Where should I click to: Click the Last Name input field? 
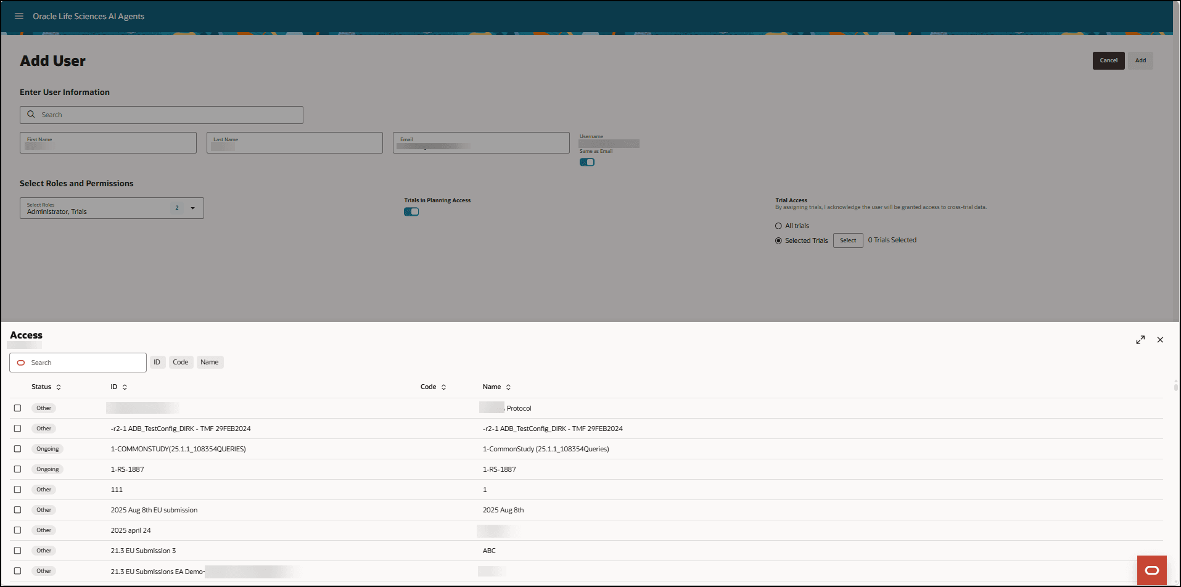295,142
